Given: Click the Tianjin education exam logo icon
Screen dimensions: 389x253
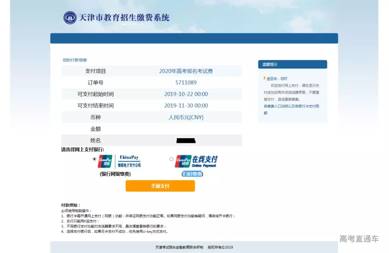Looking at the screenshot, I should (70, 18).
